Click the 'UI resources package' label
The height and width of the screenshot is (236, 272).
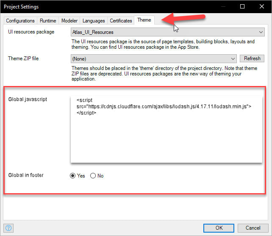click(x=31, y=32)
